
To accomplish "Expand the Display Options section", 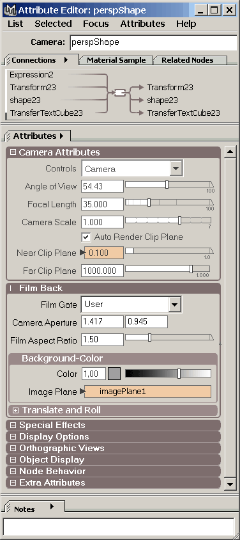I will point(13,437).
